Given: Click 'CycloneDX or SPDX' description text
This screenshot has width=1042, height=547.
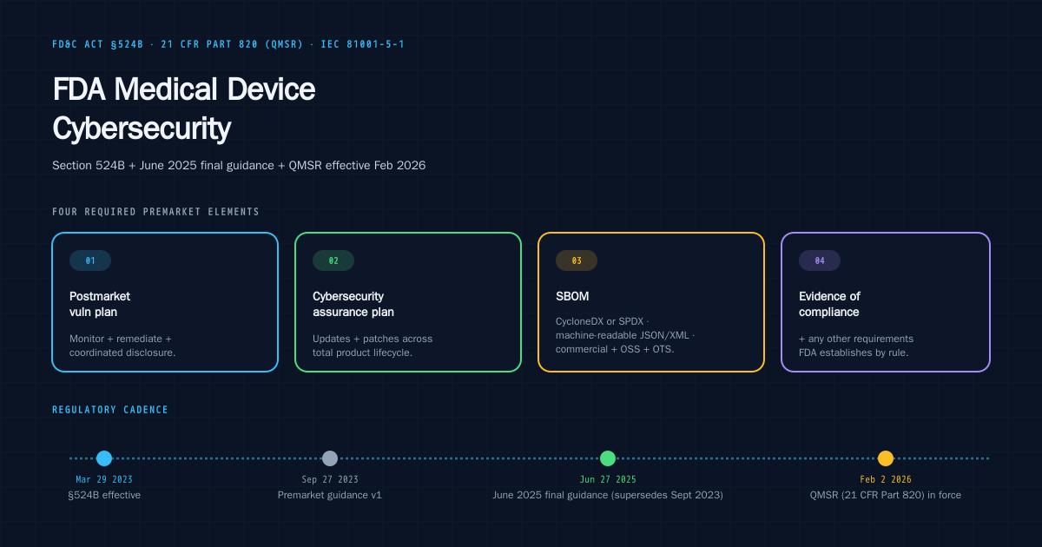Looking at the screenshot, I should [x=625, y=335].
